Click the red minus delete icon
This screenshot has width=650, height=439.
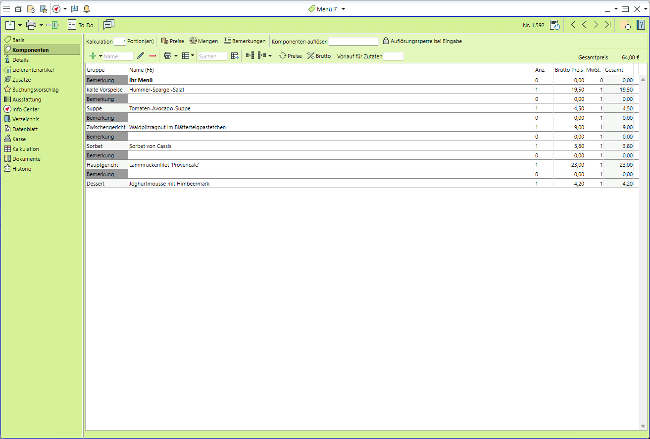coord(152,56)
